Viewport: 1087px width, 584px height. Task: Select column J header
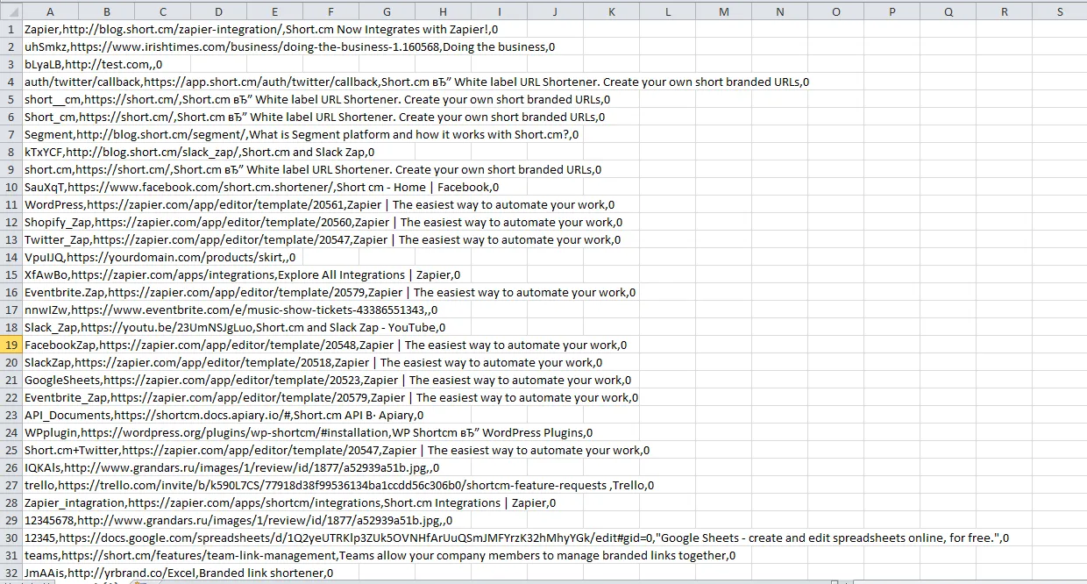pyautogui.click(x=555, y=11)
